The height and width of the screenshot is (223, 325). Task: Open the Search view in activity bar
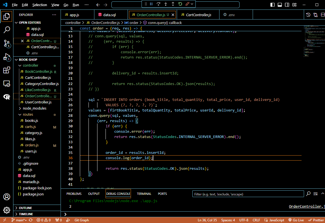(7, 30)
